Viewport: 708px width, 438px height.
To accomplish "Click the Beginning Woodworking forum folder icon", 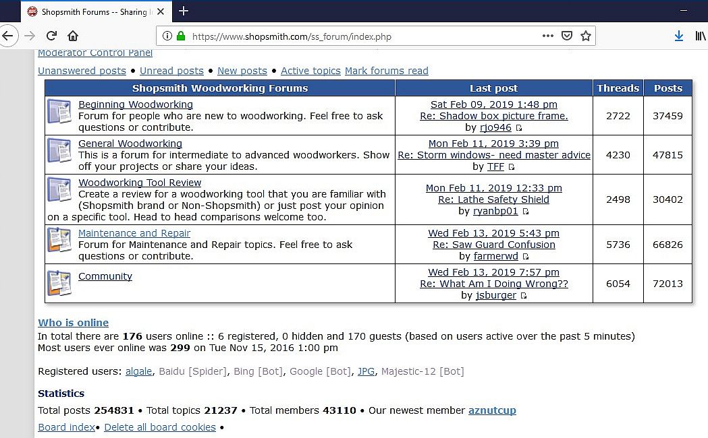I will pos(59,111).
